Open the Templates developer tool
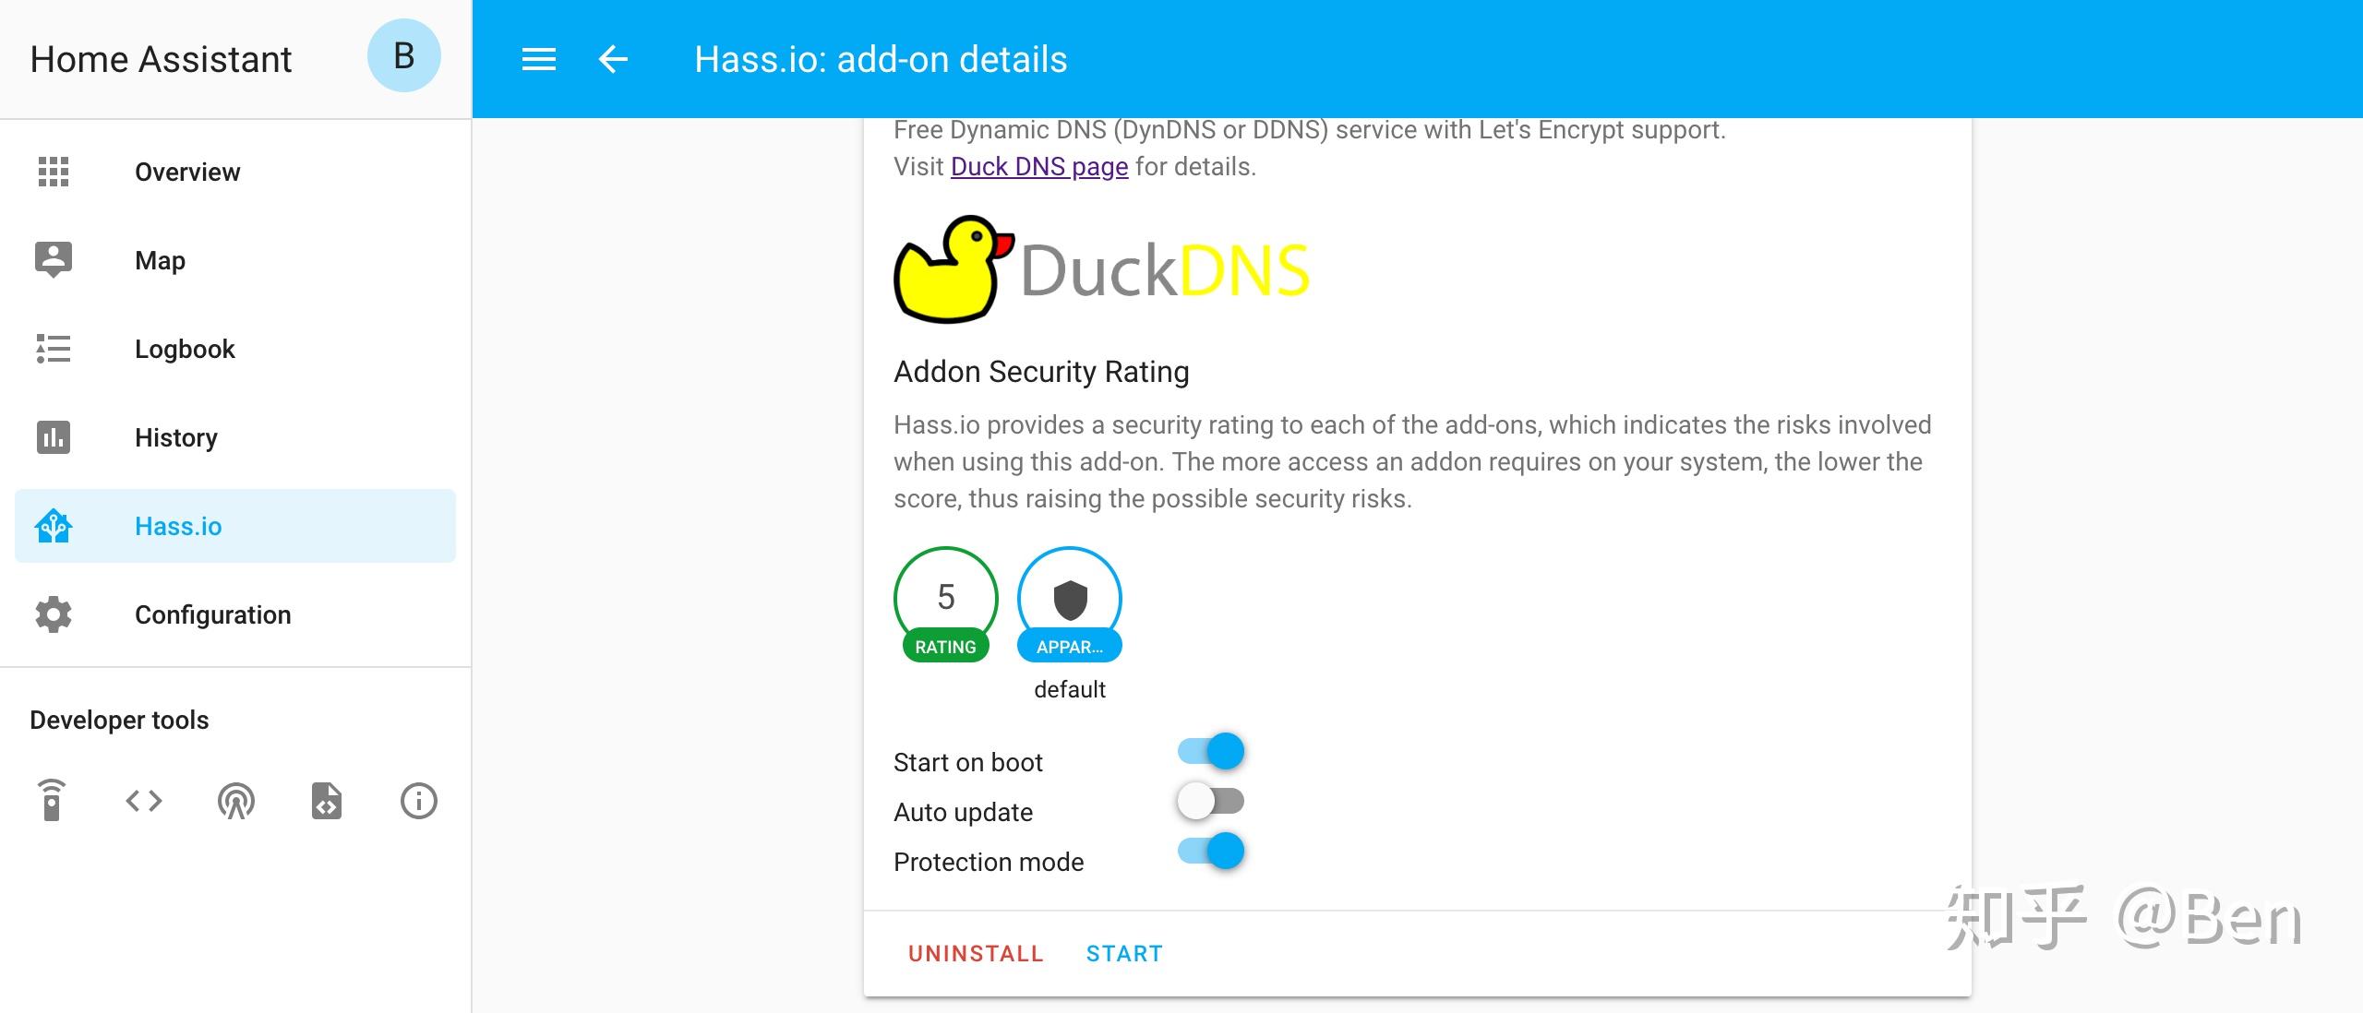2363x1013 pixels. [328, 800]
